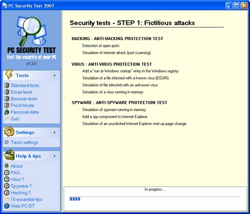
Task: Minimize the PC Security Test window
Action: [229, 6]
